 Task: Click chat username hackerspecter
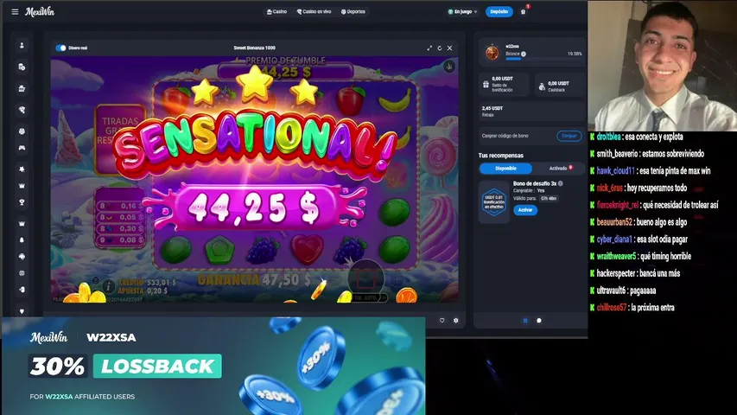coord(615,273)
